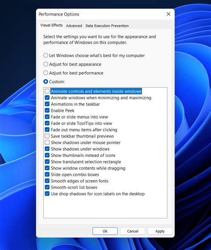Open the Data Execution Prevention tab
This screenshot has height=250, width=211.
click(x=107, y=26)
